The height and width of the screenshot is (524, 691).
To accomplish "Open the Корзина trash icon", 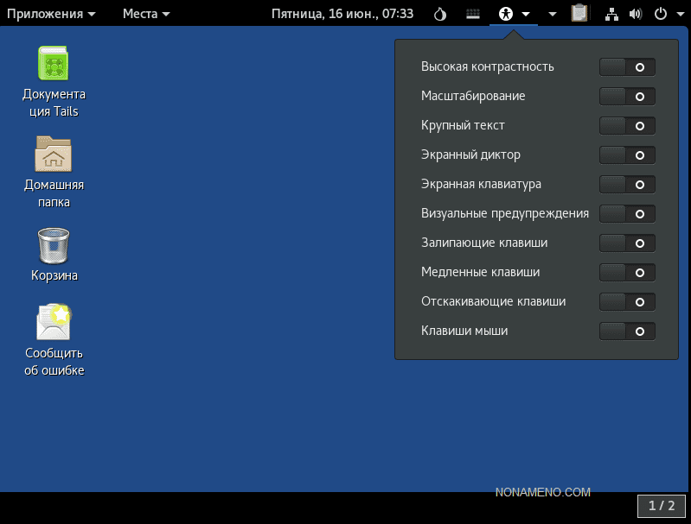I will [x=54, y=246].
